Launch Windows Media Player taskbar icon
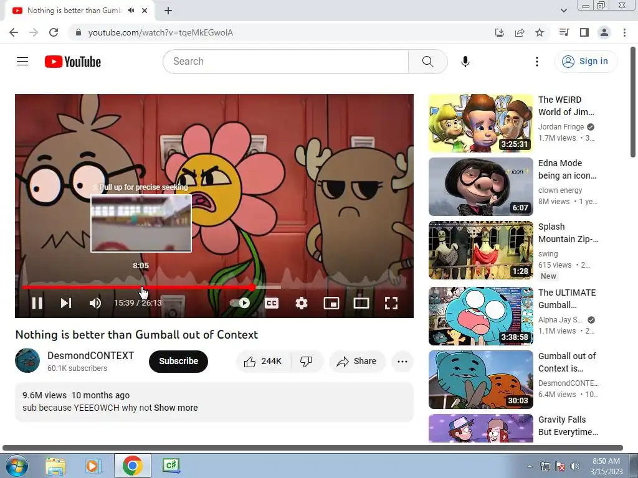This screenshot has width=638, height=478. tap(93, 466)
